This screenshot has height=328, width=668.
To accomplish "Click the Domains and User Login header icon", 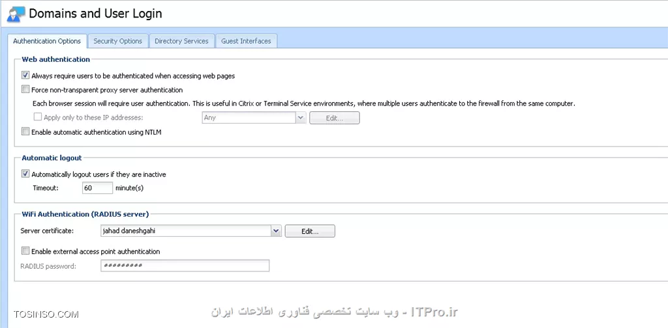I will coord(16,14).
